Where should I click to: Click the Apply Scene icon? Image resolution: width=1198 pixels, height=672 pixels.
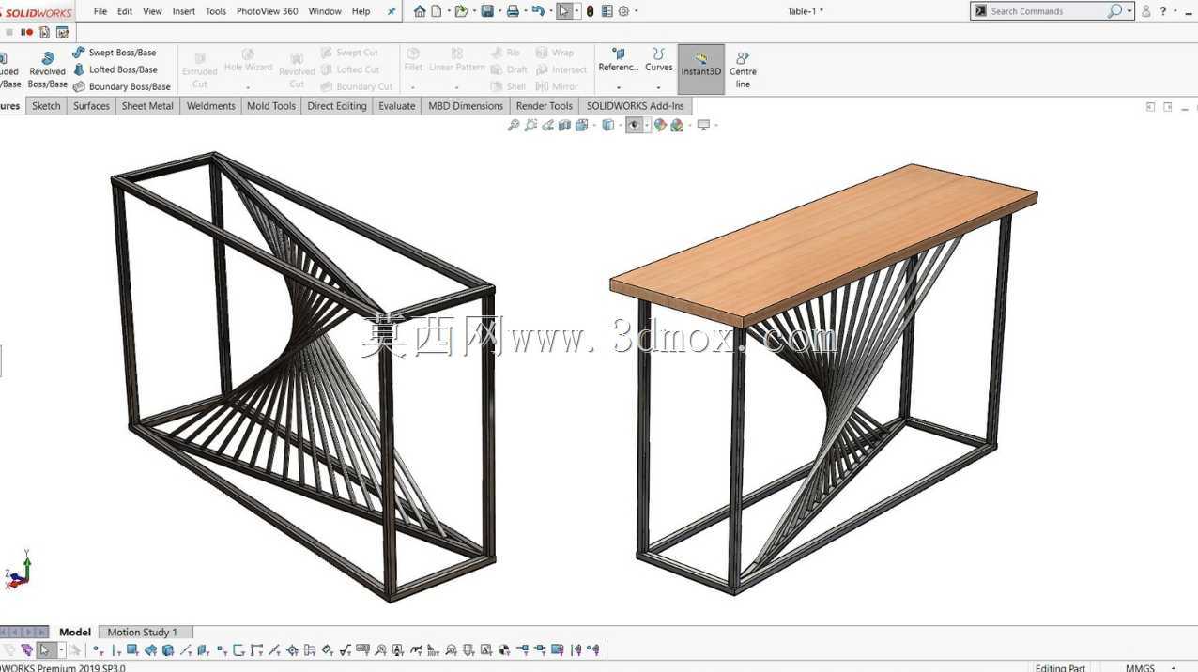pyautogui.click(x=677, y=125)
